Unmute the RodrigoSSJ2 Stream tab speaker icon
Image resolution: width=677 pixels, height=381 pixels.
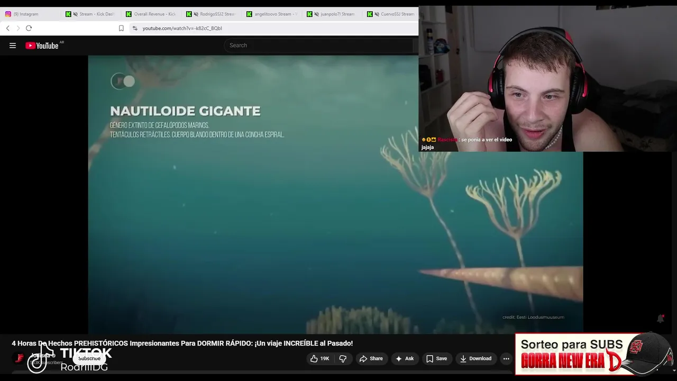(196, 14)
